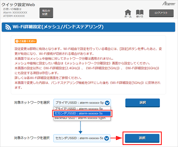Go to the ホーム house icon
This screenshot has width=178, height=147.
coord(128,13)
